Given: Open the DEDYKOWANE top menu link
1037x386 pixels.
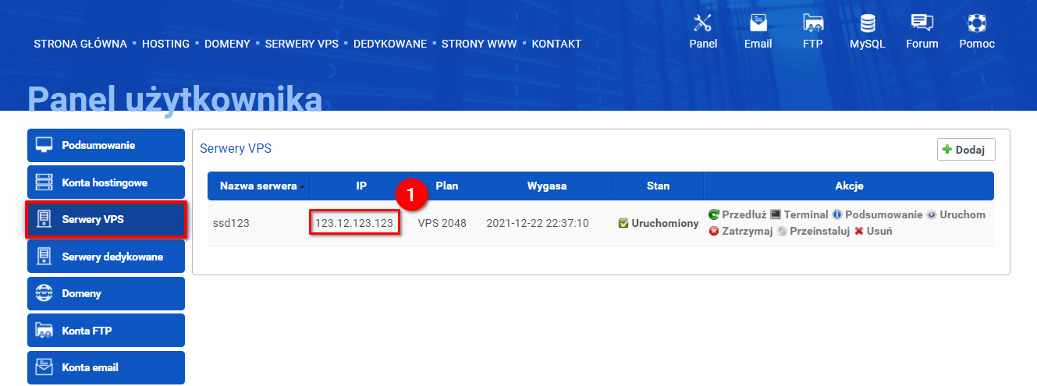Looking at the screenshot, I should pos(390,44).
